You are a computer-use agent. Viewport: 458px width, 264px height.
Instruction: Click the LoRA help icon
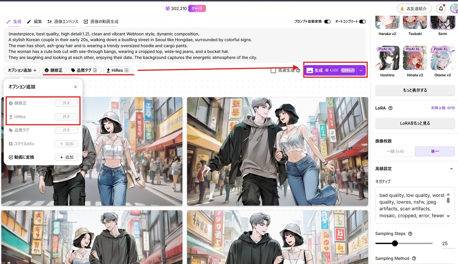[390, 108]
